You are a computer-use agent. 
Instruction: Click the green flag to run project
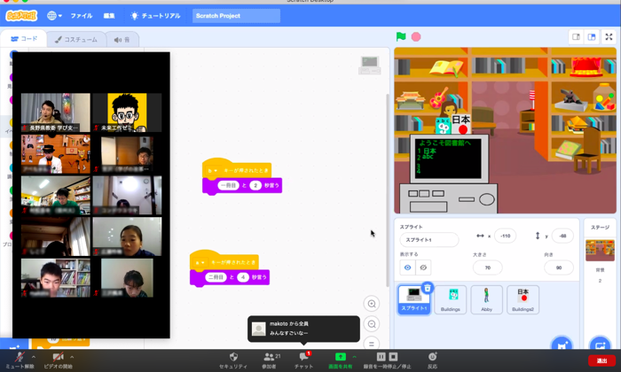click(x=401, y=37)
